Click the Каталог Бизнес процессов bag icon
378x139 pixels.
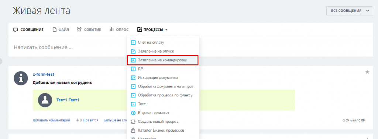tap(133, 131)
